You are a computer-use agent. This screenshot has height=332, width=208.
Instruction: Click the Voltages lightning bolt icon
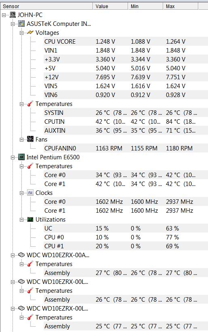pyautogui.click(x=30, y=33)
